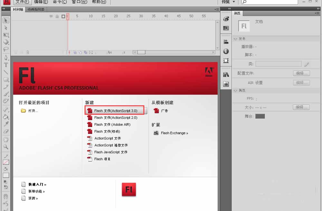The image size is (322, 211).
Task: Select the Rectangle tool
Action: 6,79
